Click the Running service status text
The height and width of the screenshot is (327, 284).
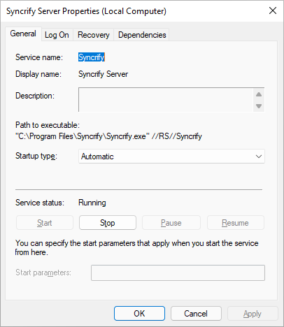pos(92,203)
